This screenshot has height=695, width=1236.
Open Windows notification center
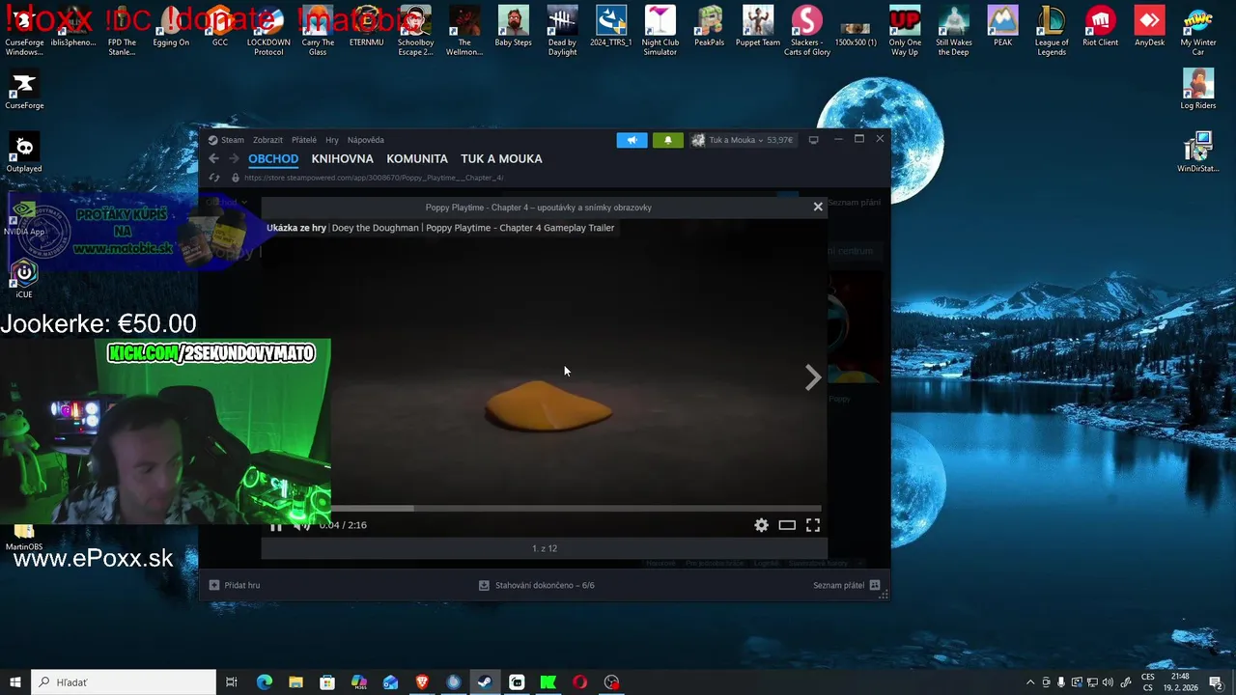tap(1216, 682)
